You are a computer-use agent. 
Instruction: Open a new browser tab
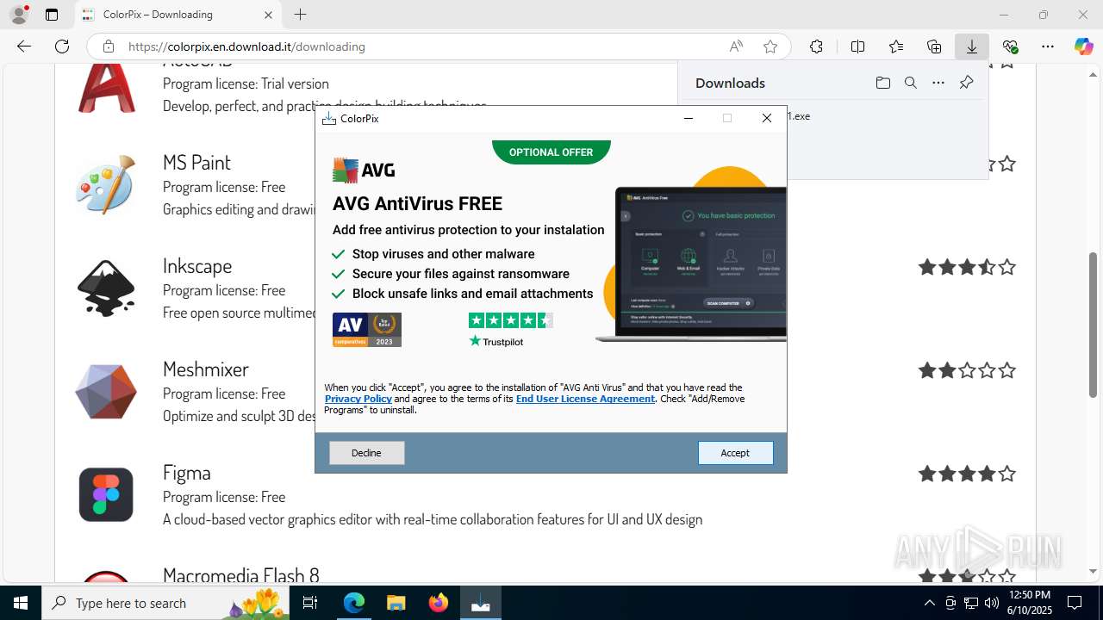tap(300, 15)
